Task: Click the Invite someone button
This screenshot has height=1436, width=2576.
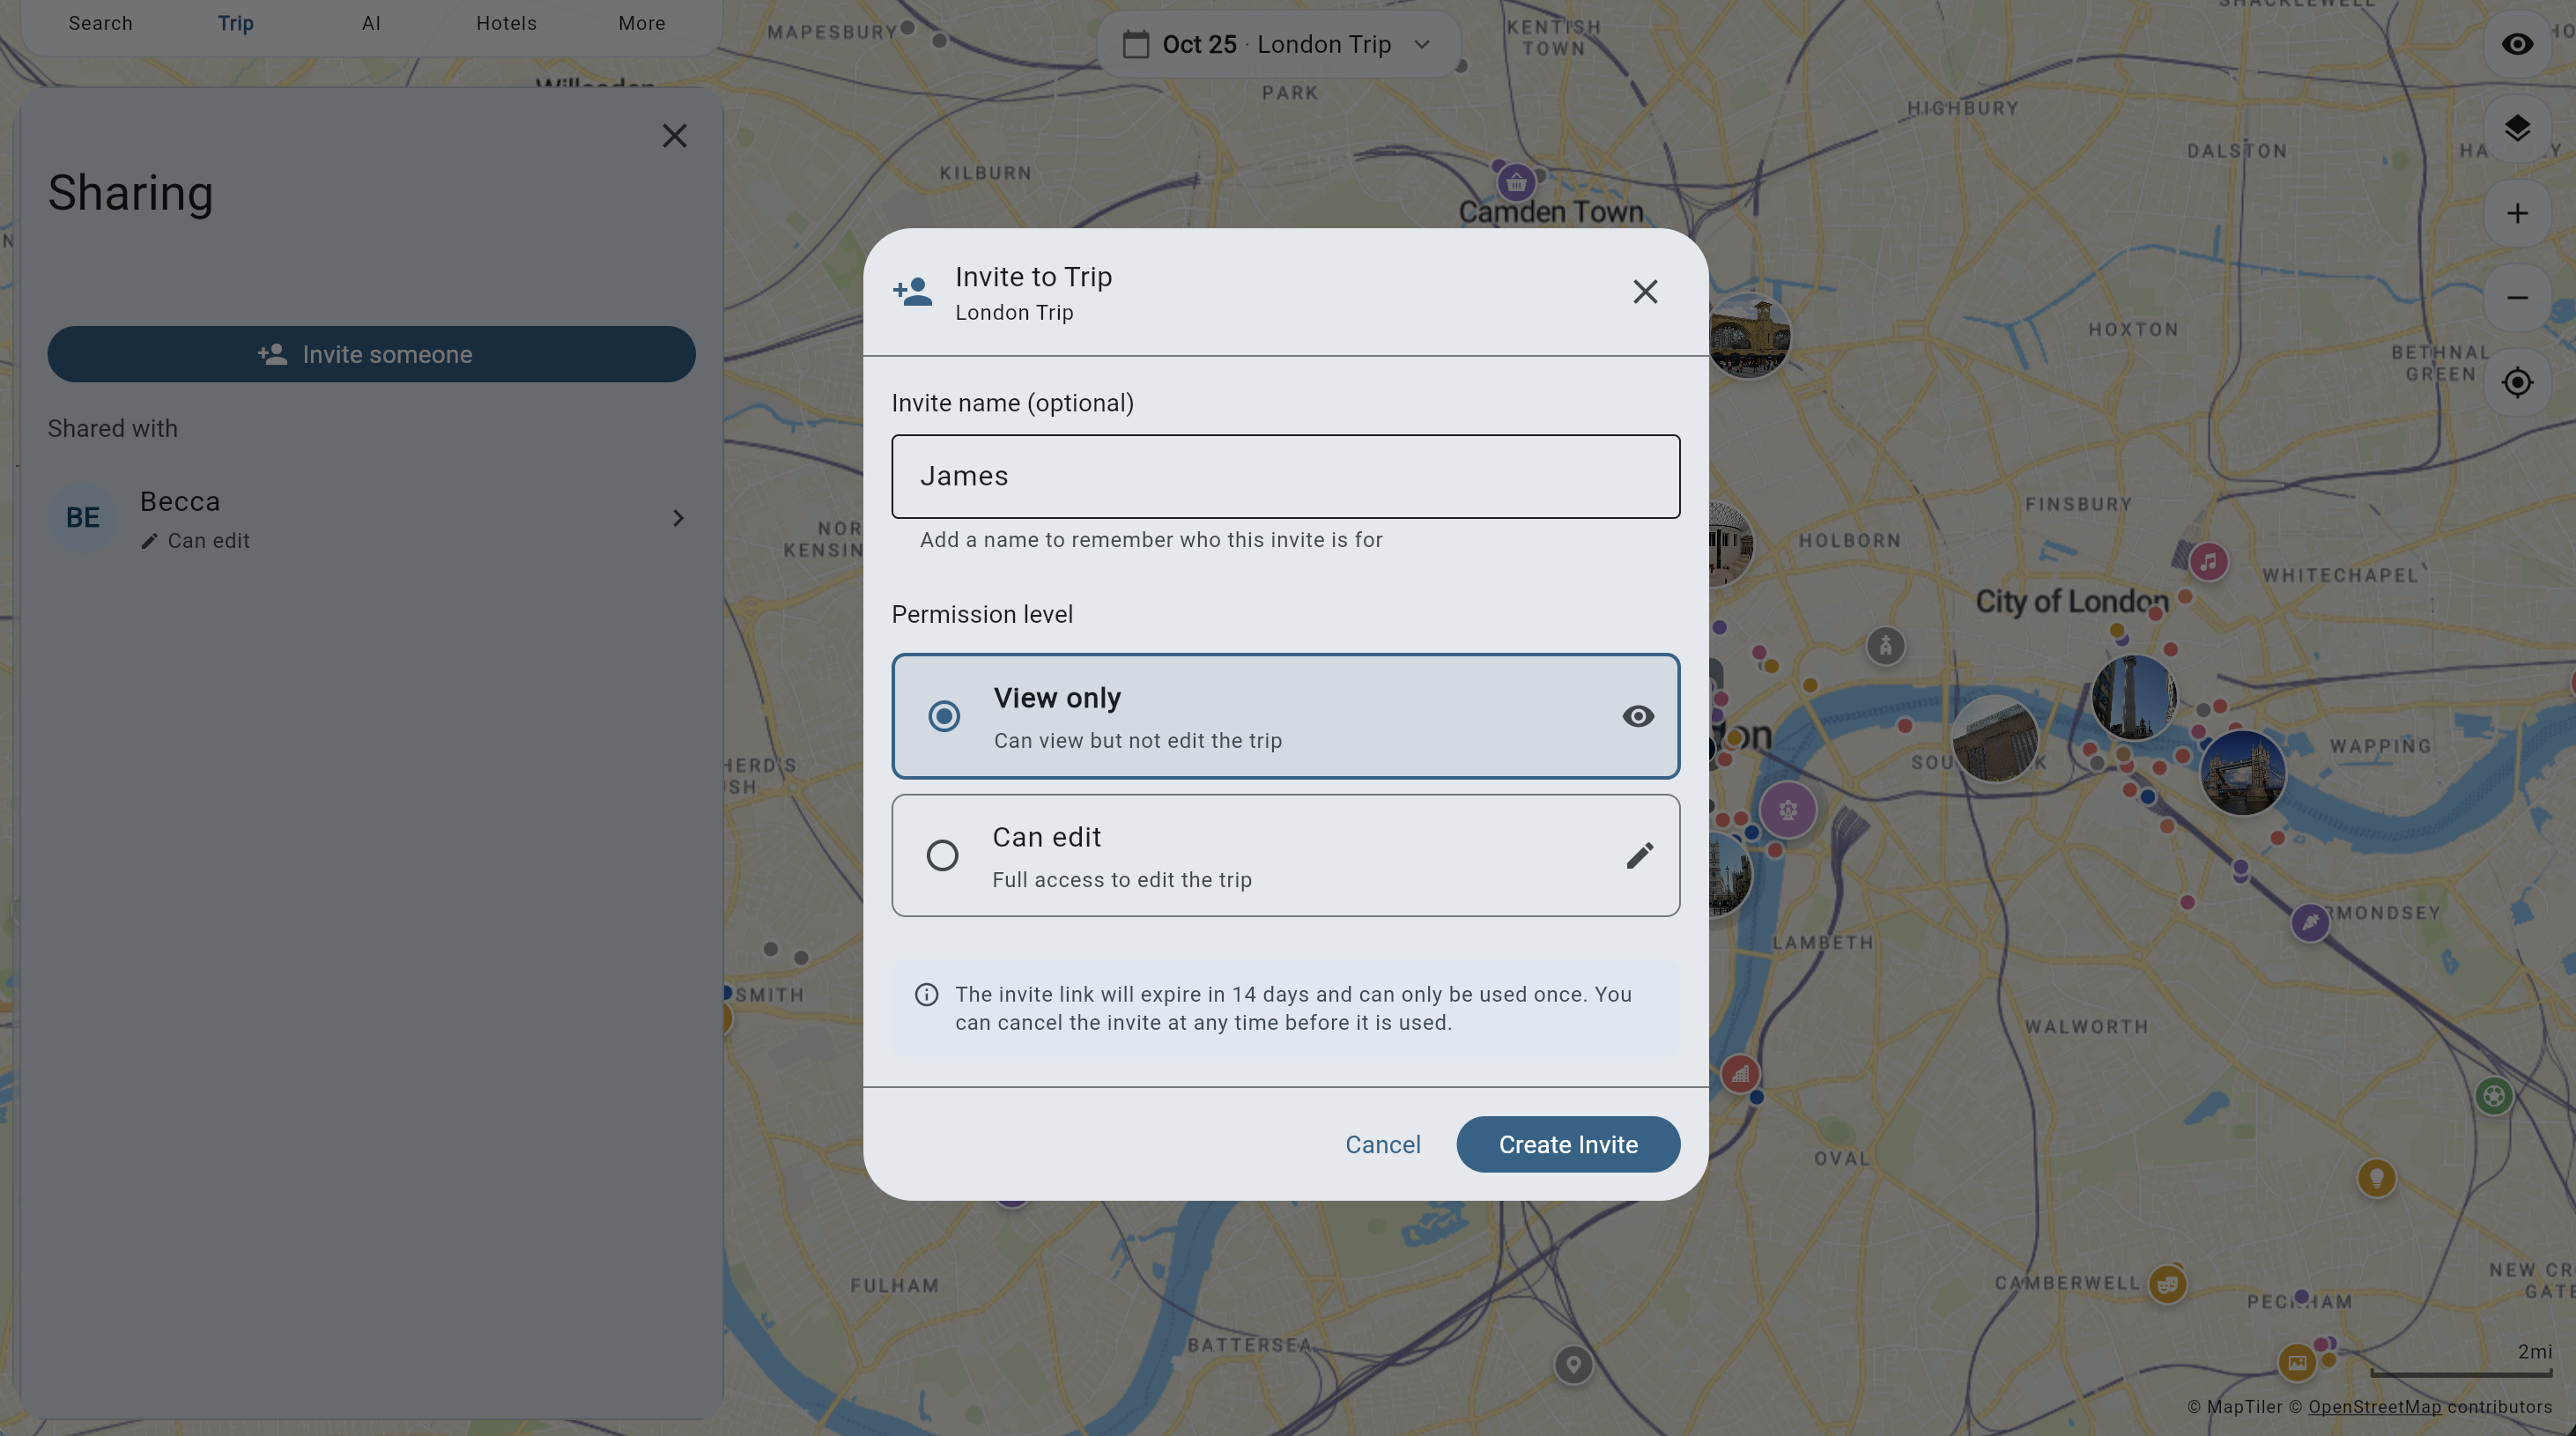Action: pos(371,354)
